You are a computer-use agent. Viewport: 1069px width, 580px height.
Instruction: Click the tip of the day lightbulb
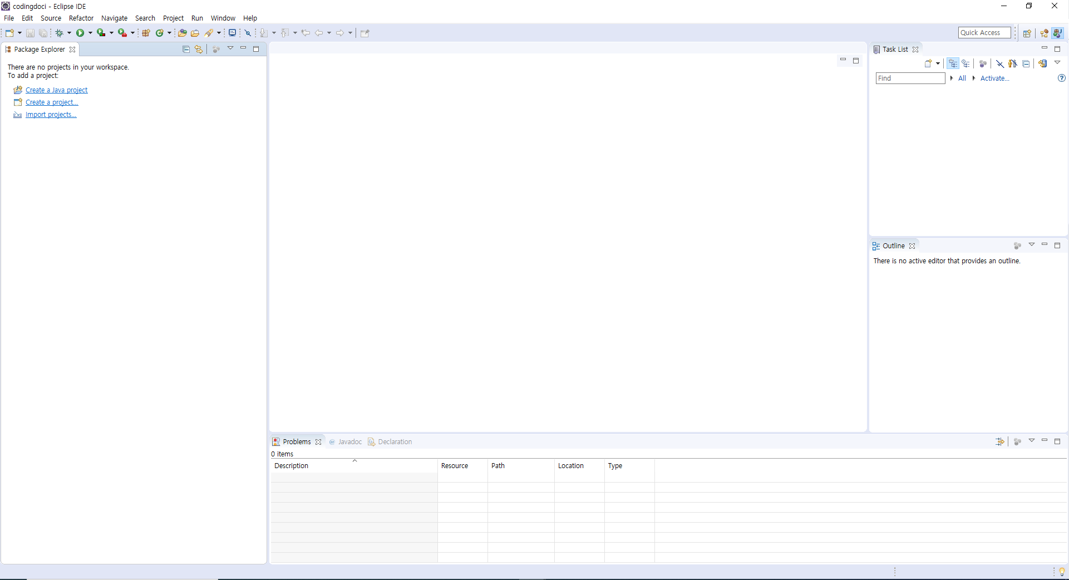(x=1062, y=572)
